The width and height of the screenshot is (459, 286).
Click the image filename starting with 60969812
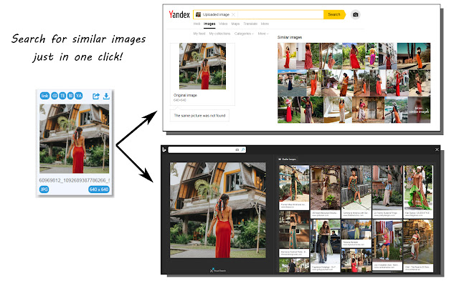click(x=75, y=180)
